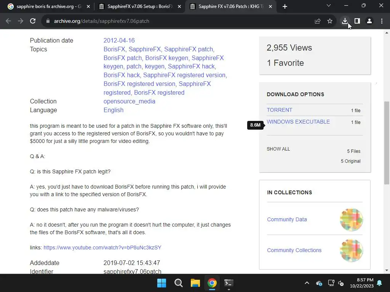Open the Windows Start menu

click(x=161, y=283)
